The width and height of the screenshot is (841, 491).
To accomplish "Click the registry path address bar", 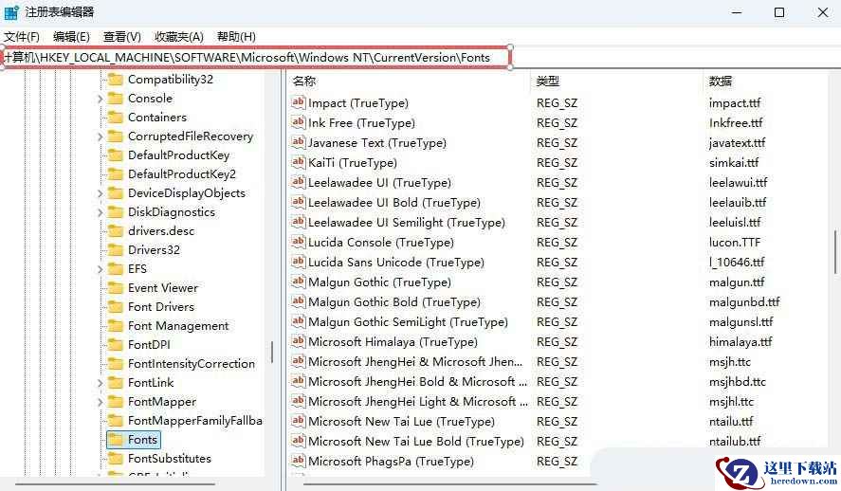I will coord(256,58).
